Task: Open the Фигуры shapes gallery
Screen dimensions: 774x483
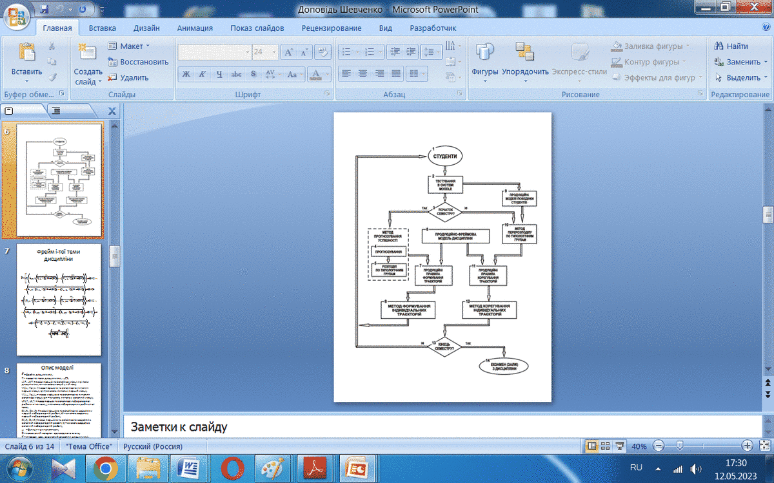Action: [485, 63]
